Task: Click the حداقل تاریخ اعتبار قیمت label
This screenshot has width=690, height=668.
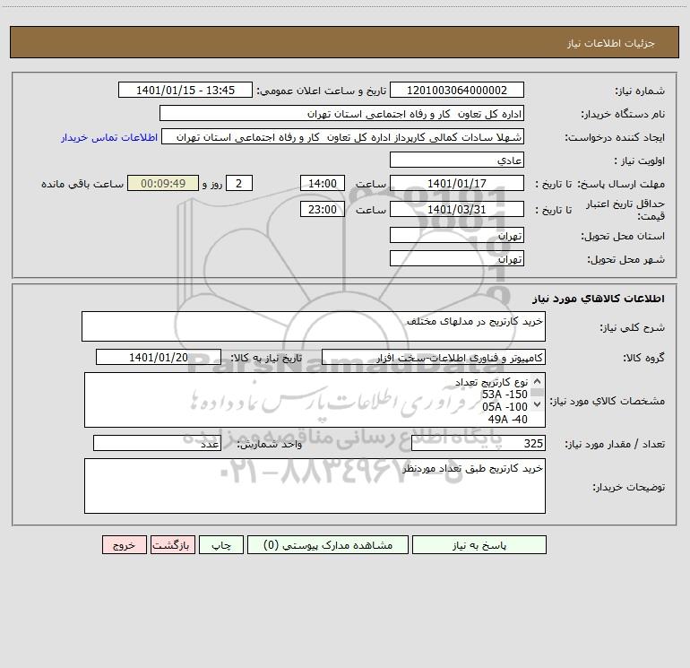Action: click(x=625, y=210)
